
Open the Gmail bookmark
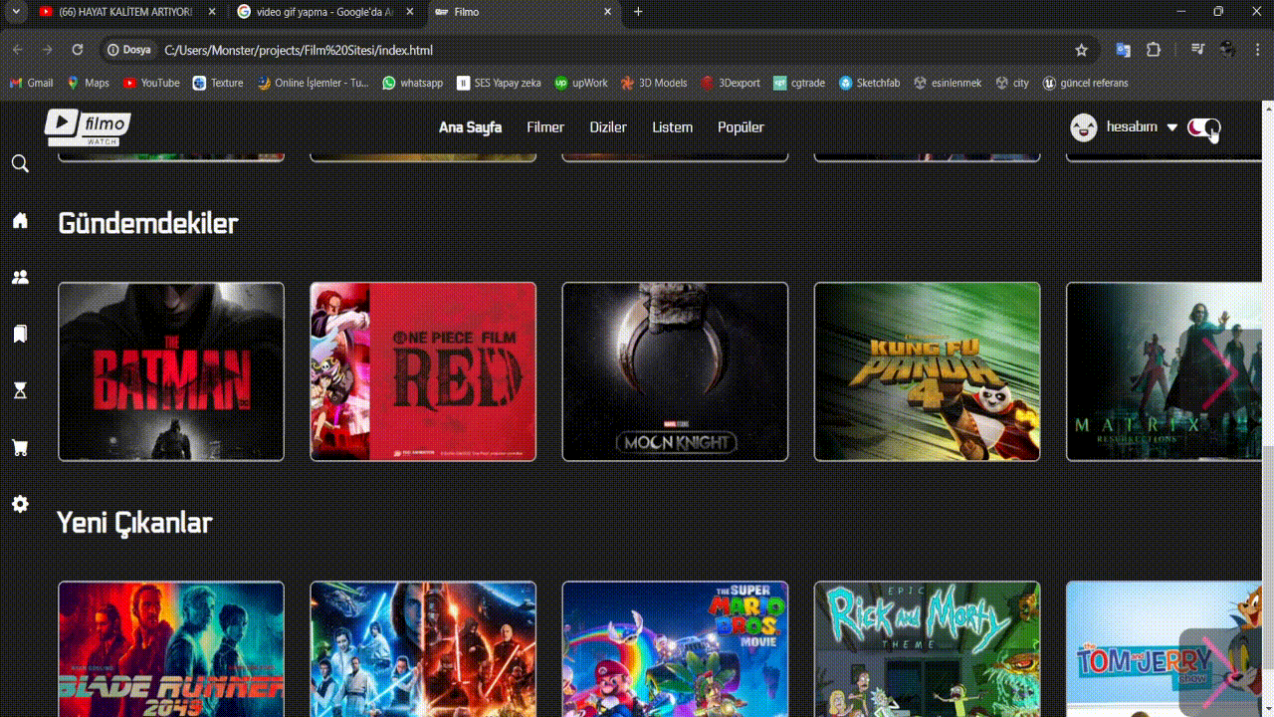coord(31,83)
